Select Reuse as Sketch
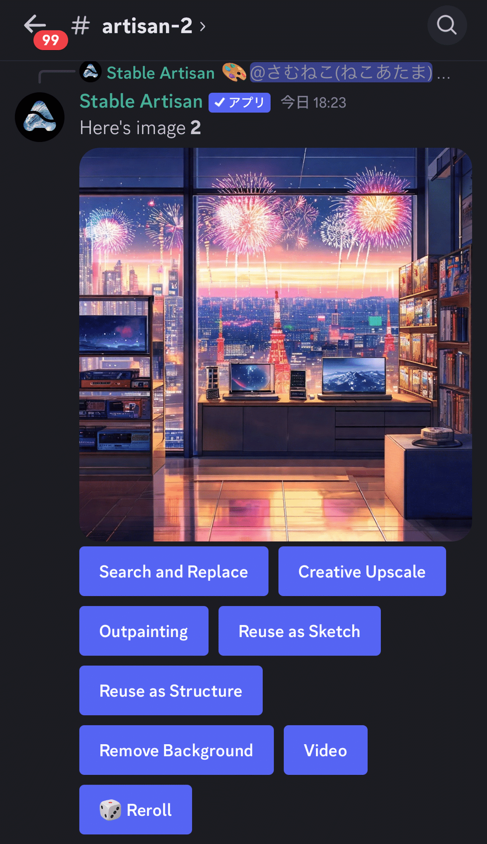The height and width of the screenshot is (844, 487). click(x=299, y=631)
